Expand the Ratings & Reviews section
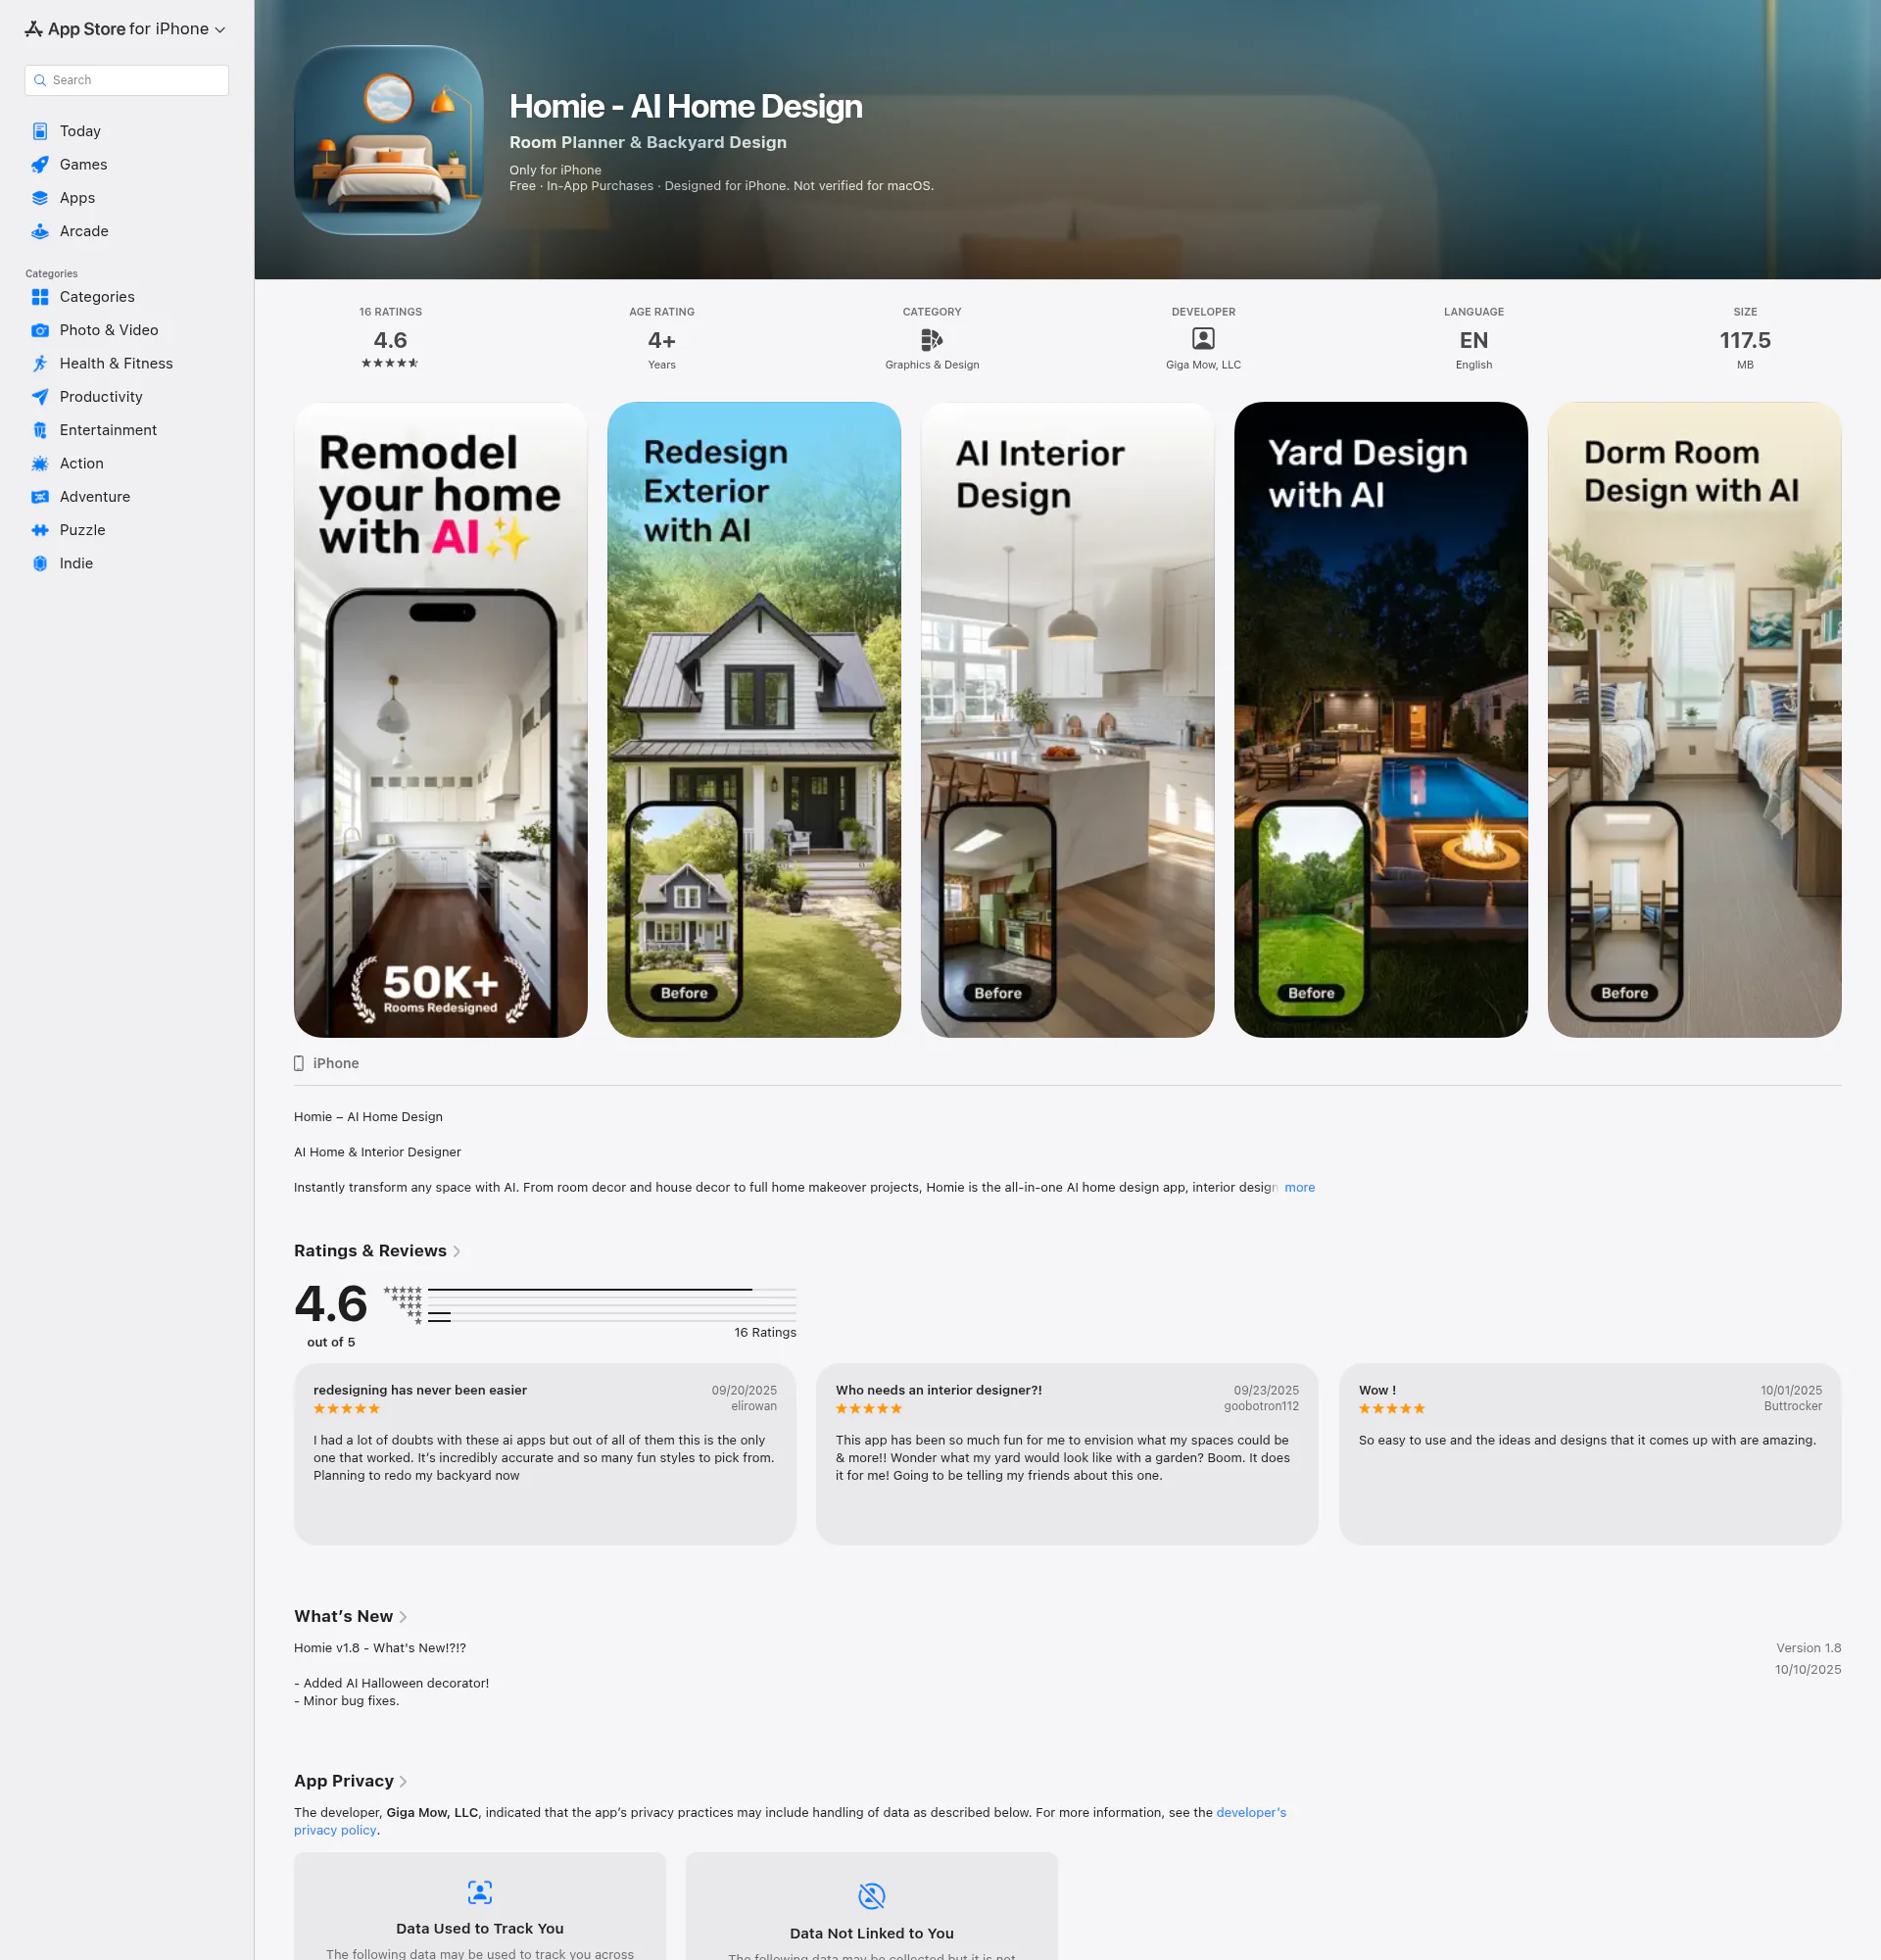The height and width of the screenshot is (1960, 1881). (377, 1251)
